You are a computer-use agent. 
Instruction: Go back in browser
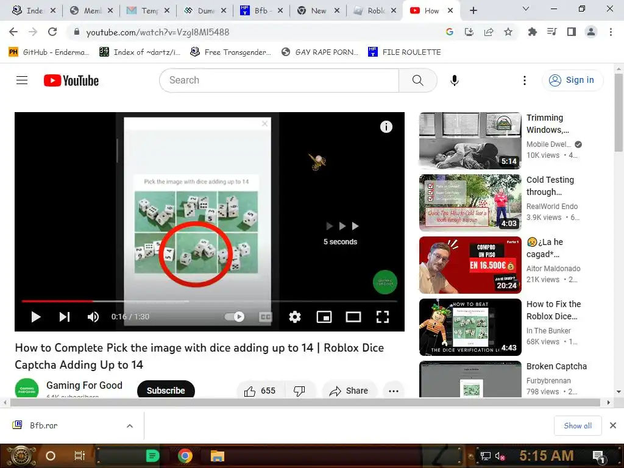13,32
